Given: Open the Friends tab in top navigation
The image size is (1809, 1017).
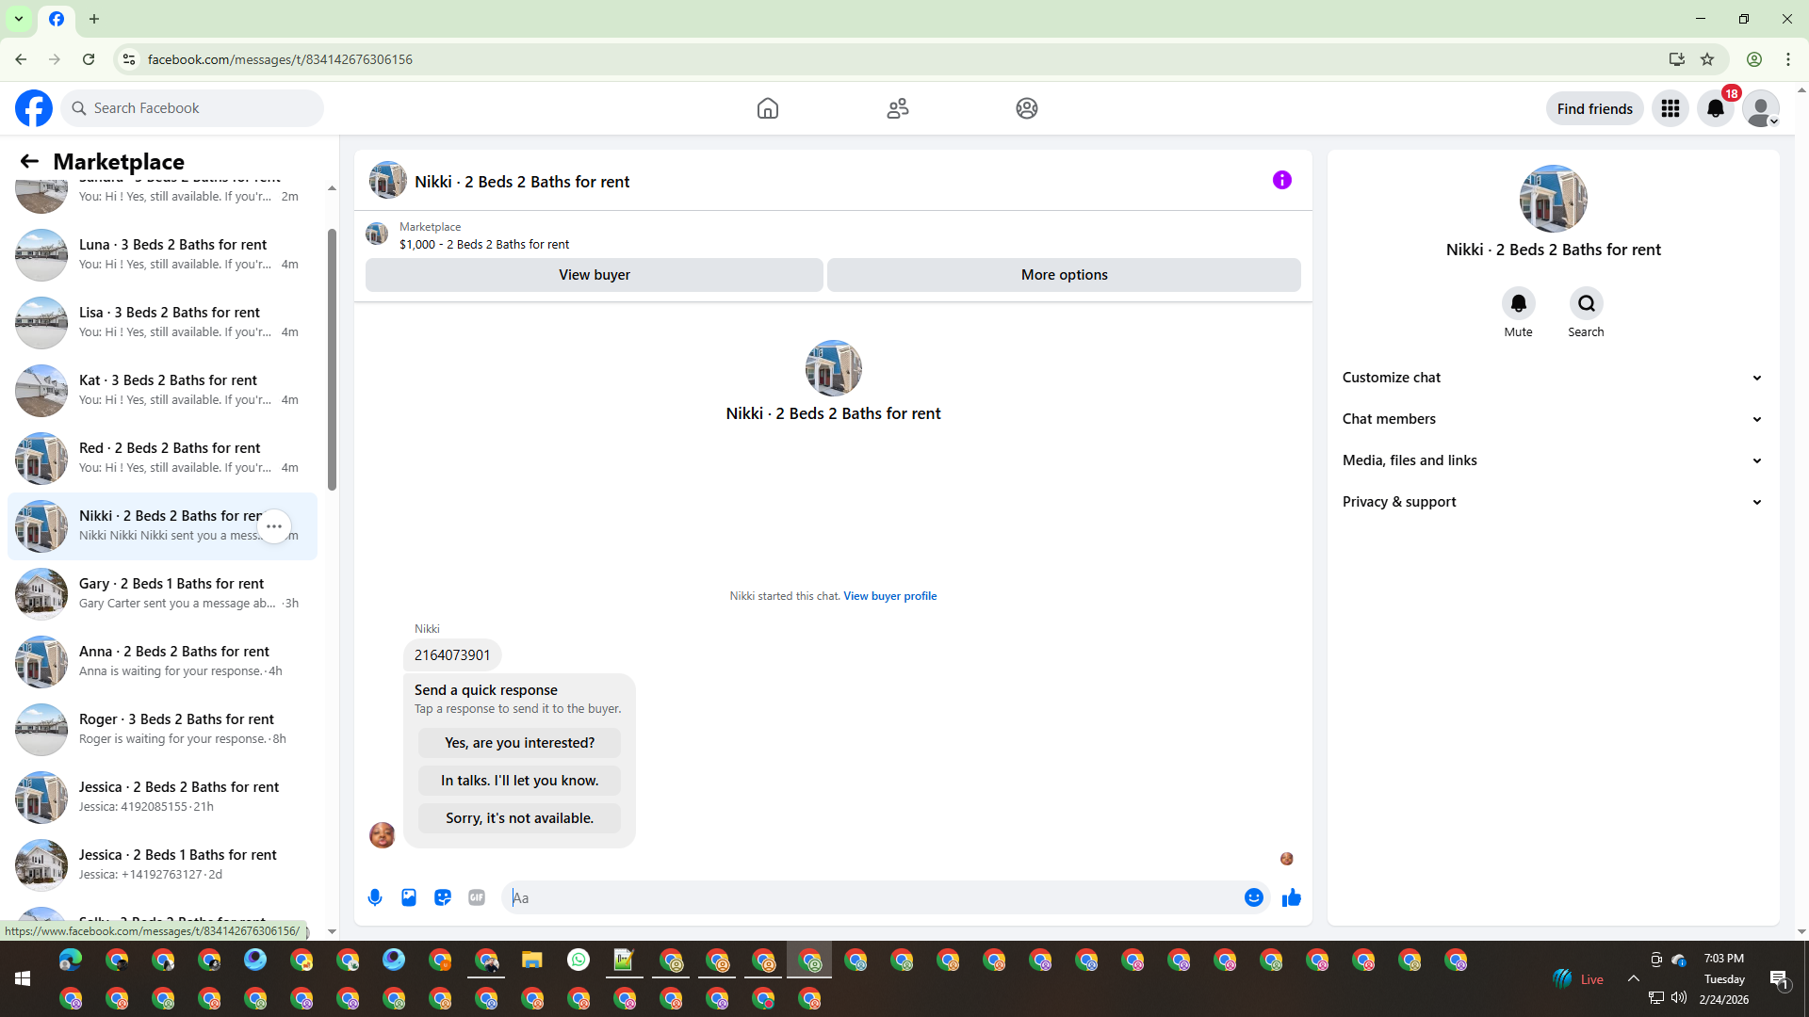Looking at the screenshot, I should [x=897, y=108].
